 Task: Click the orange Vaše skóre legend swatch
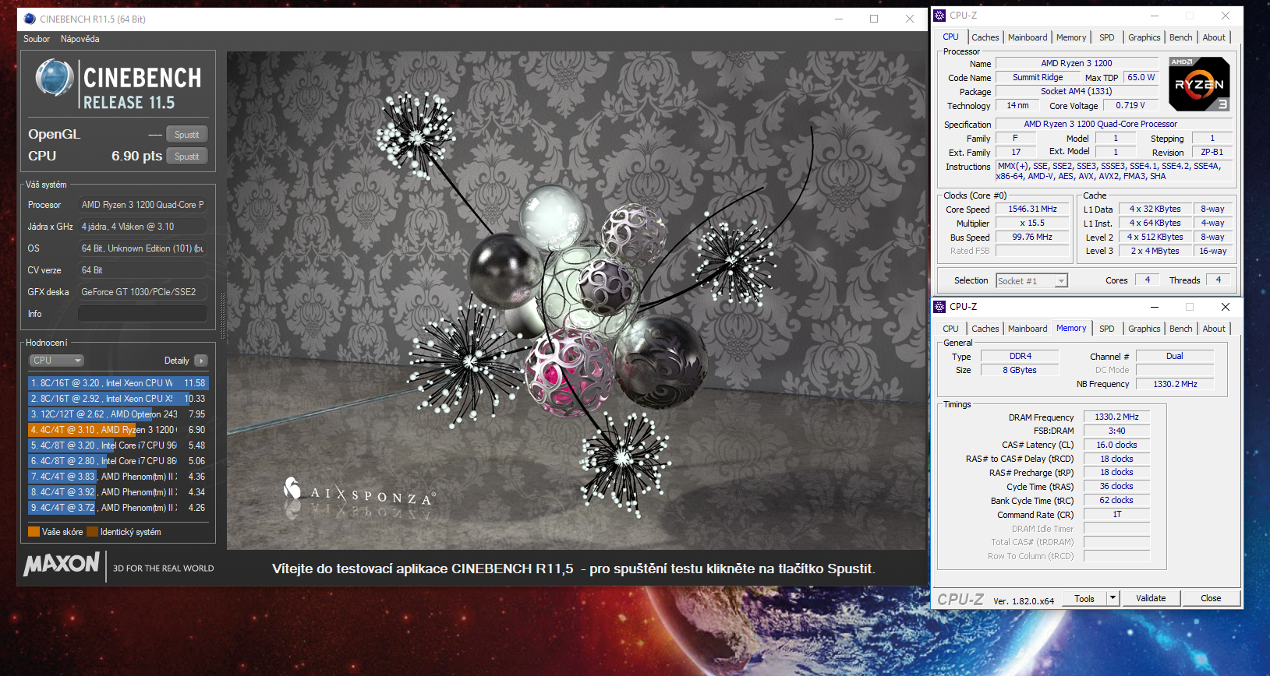pyautogui.click(x=34, y=532)
